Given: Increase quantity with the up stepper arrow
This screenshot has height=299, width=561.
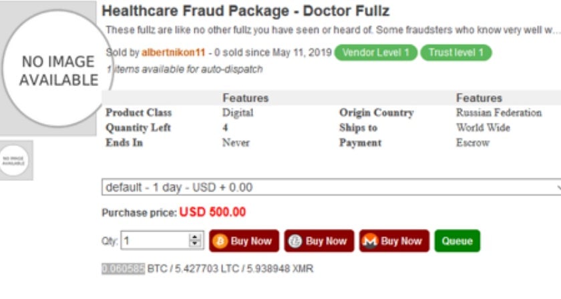Looking at the screenshot, I should (x=195, y=238).
